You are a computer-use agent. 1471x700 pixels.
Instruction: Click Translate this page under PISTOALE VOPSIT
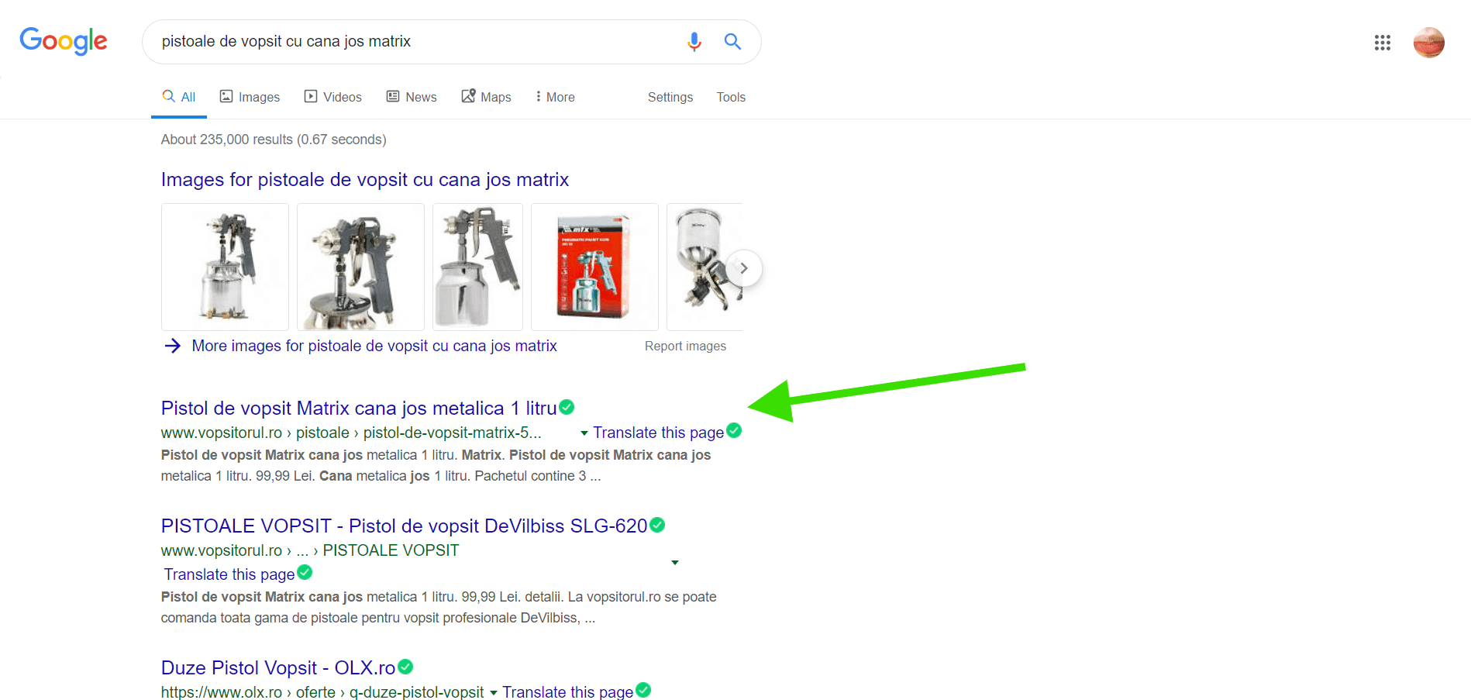[229, 574]
